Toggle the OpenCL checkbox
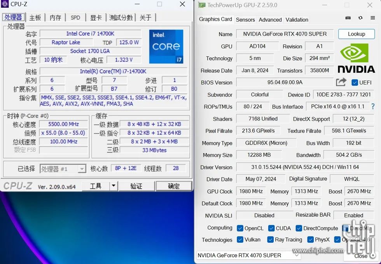The width and height of the screenshot is (381, 264). pos(240,228)
